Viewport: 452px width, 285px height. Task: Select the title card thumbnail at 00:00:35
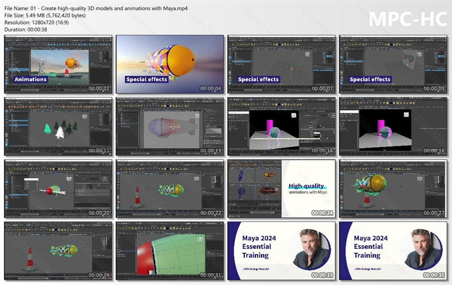point(393,251)
